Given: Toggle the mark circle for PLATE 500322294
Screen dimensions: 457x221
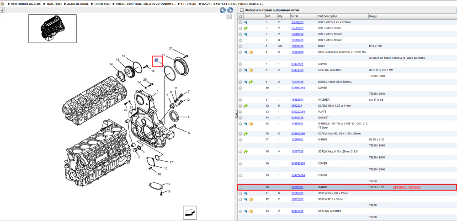Looking at the screenshot, I should click(x=240, y=112).
